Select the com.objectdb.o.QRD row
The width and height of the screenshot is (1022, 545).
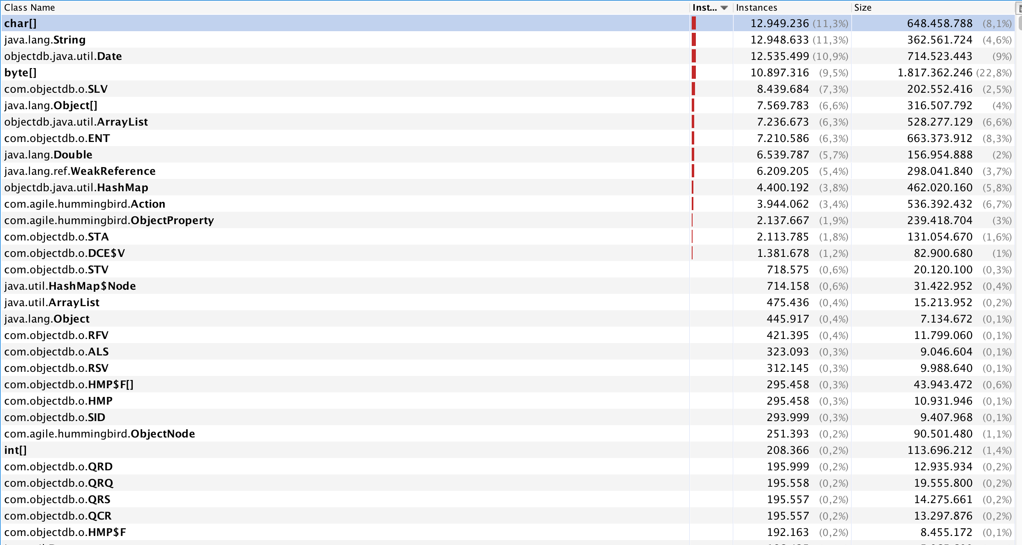(508, 467)
